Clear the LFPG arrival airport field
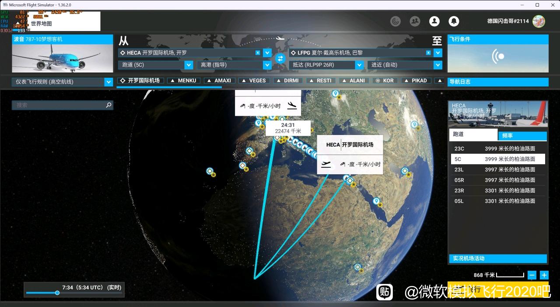The width and height of the screenshot is (560, 307). 428,53
